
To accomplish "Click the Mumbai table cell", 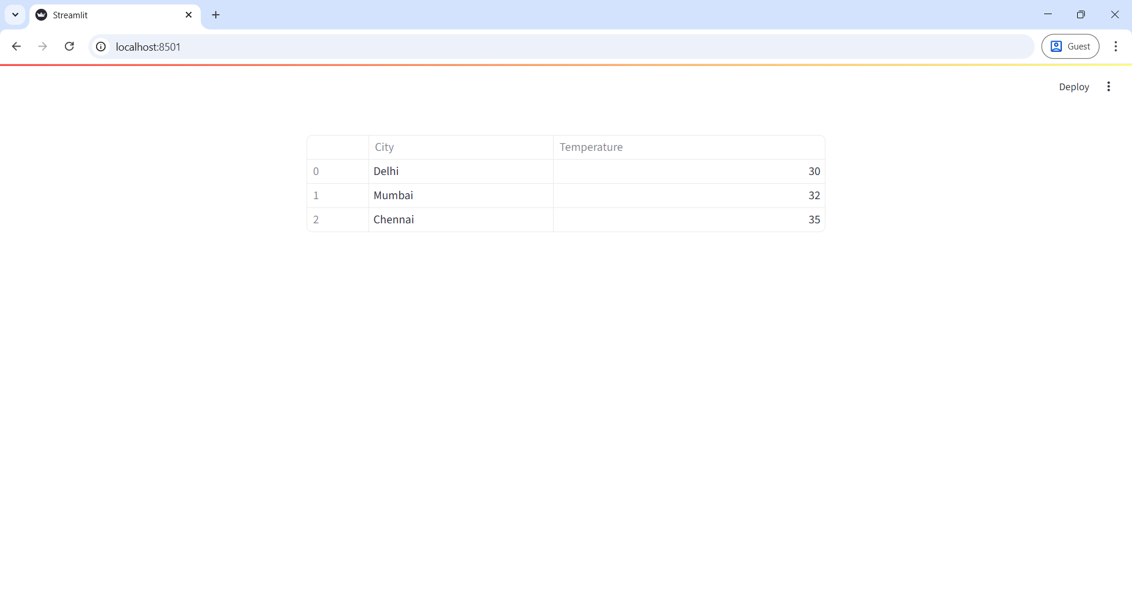I will coord(393,195).
